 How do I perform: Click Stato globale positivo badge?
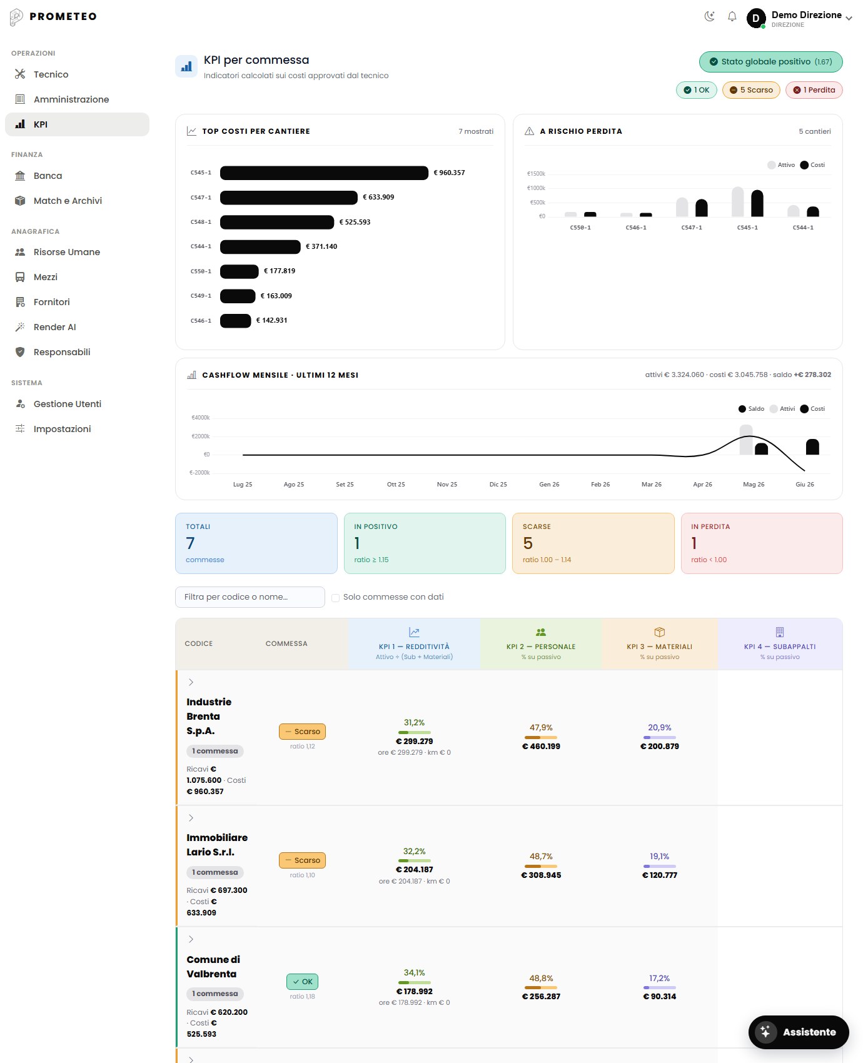(770, 62)
